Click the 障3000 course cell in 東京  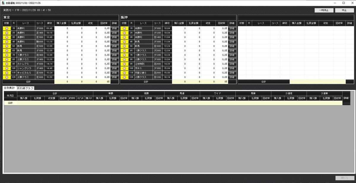point(39,42)
